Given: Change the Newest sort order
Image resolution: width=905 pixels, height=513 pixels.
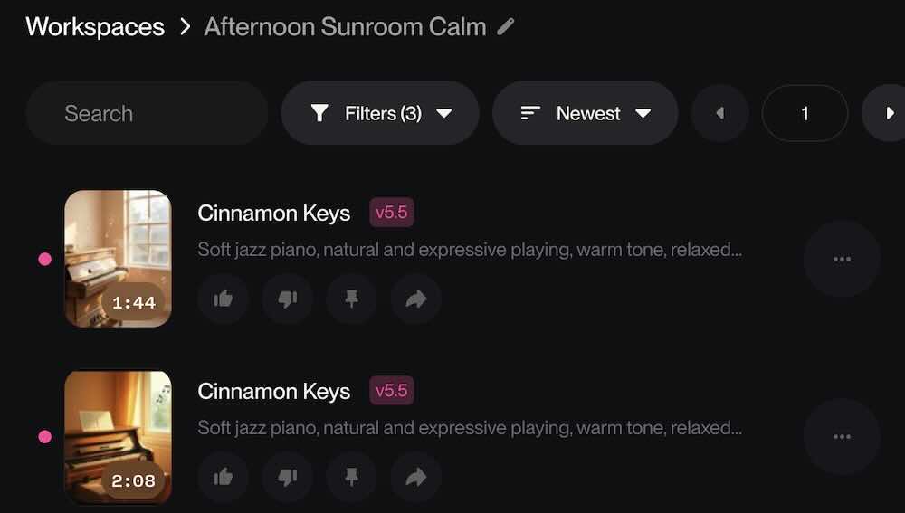Looking at the screenshot, I should click(585, 113).
